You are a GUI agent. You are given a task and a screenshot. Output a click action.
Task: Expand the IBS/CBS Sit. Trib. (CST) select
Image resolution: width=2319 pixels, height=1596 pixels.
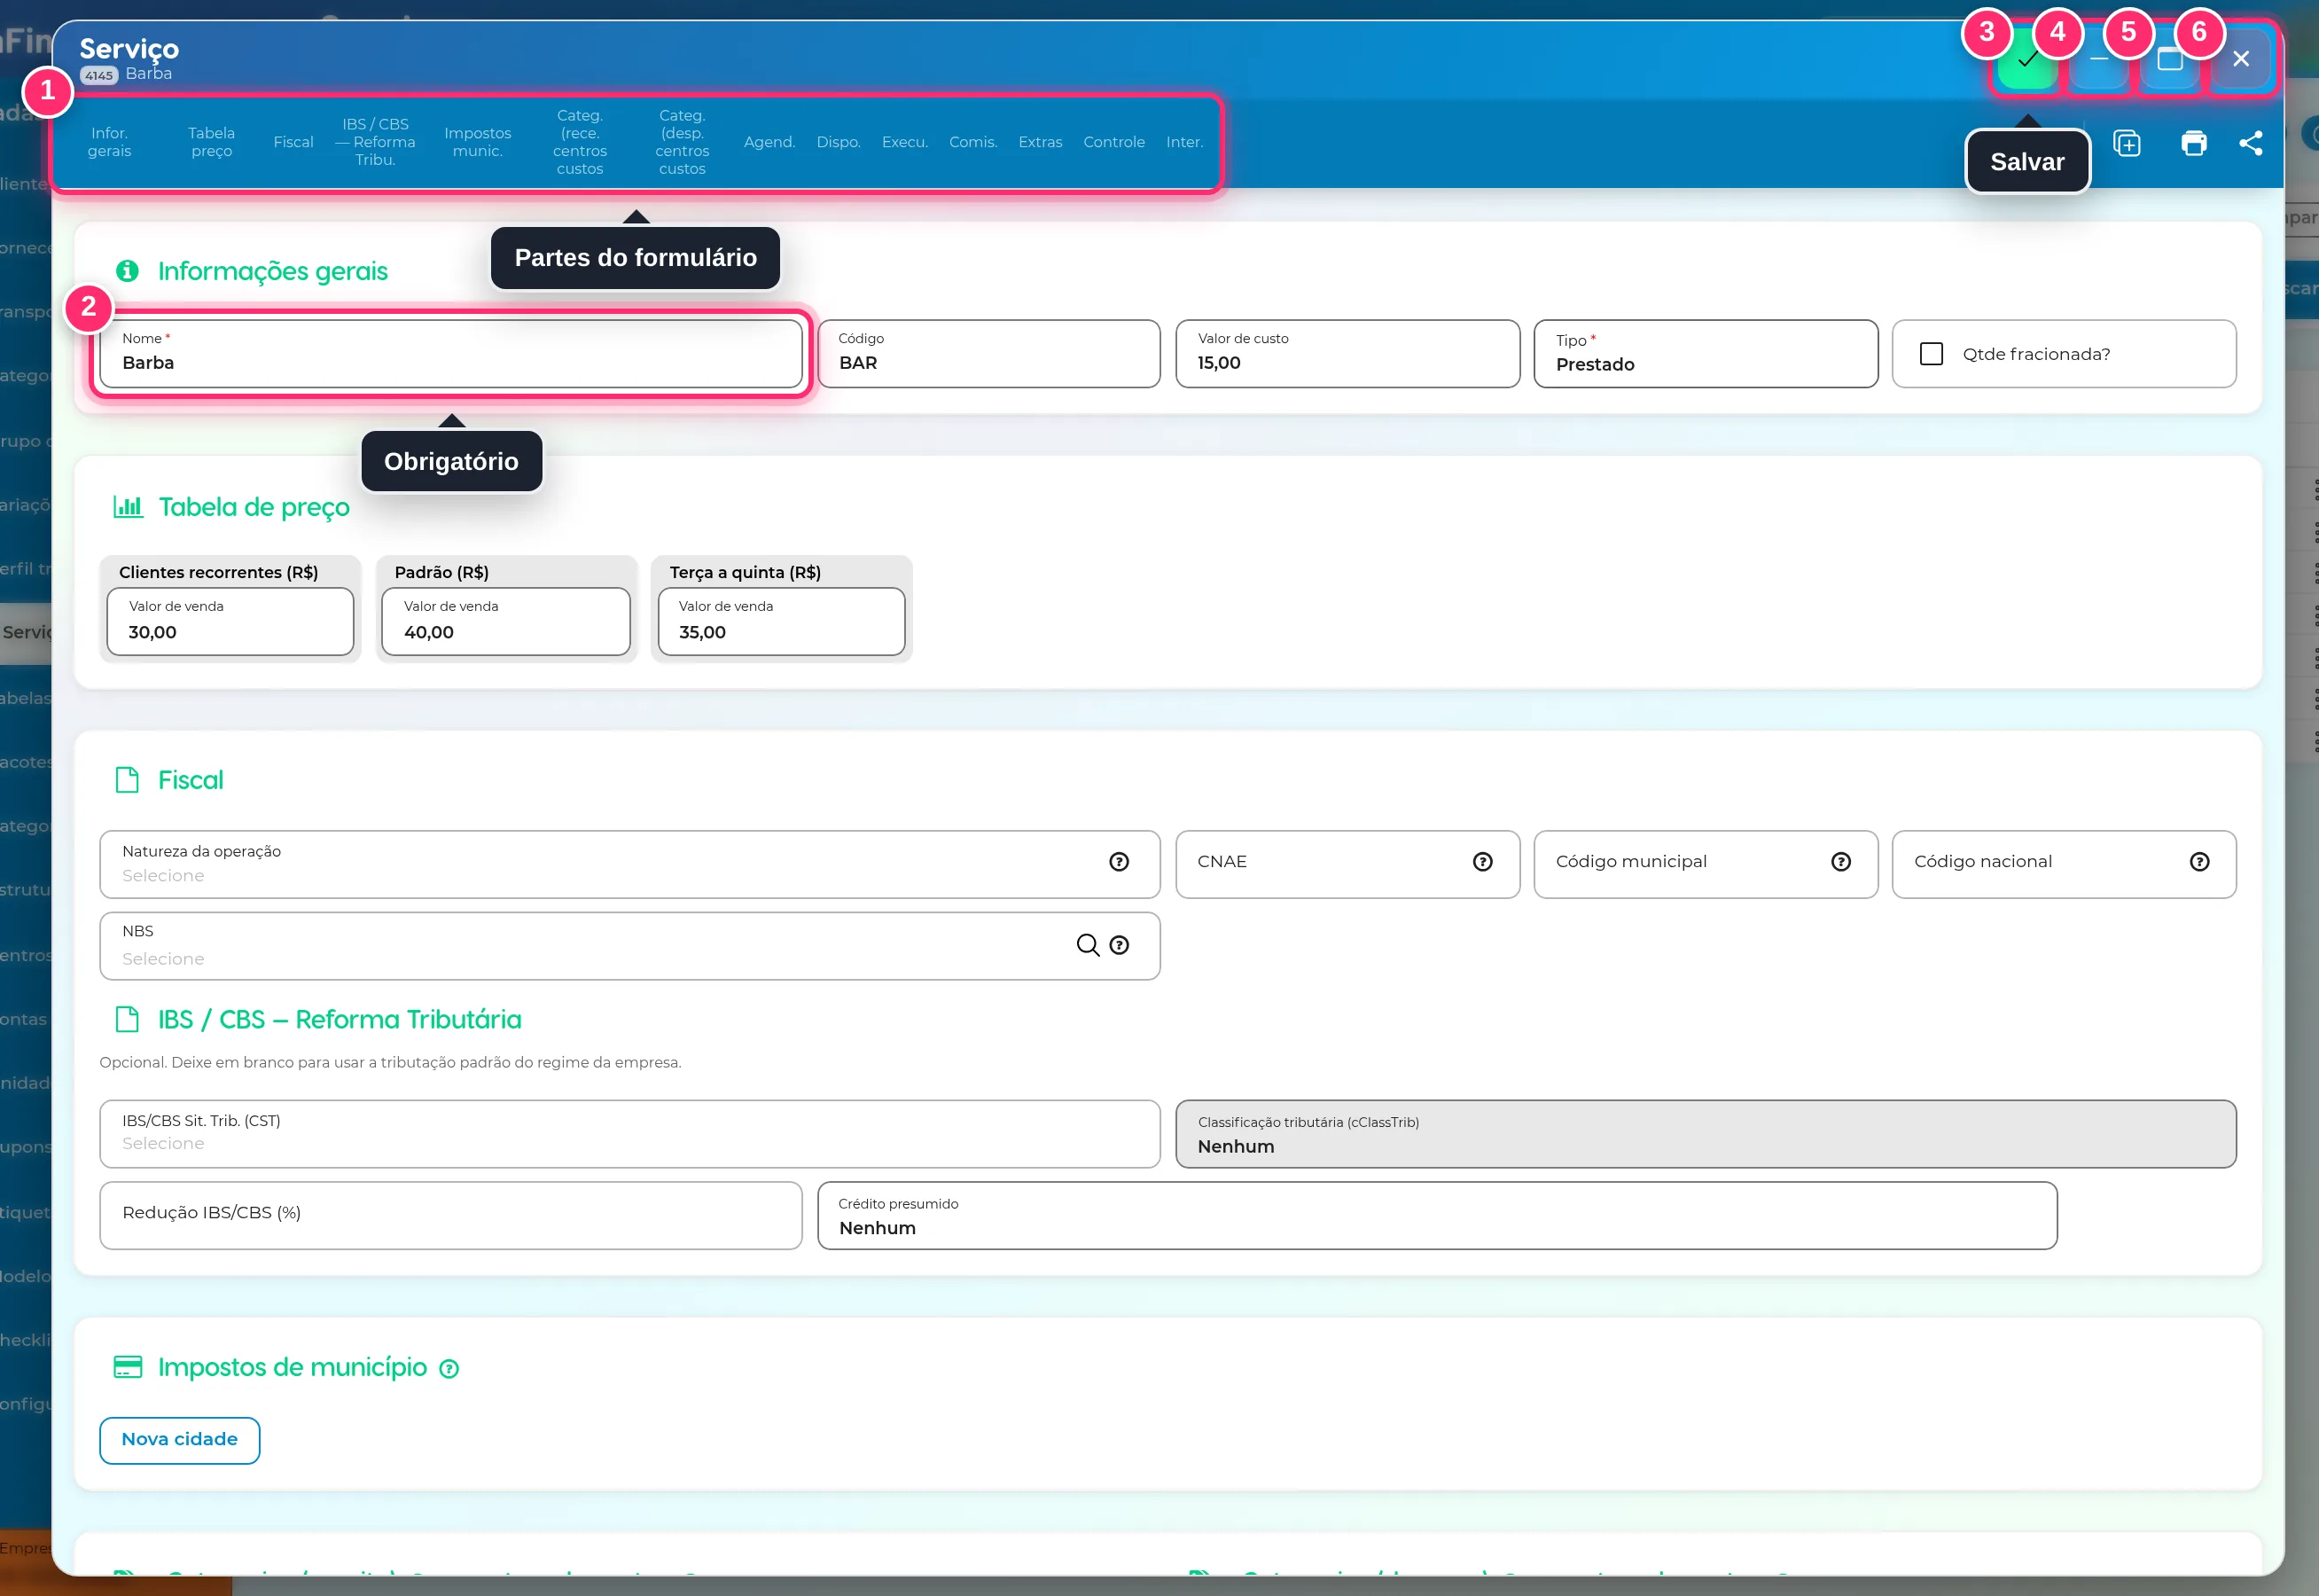tap(629, 1134)
